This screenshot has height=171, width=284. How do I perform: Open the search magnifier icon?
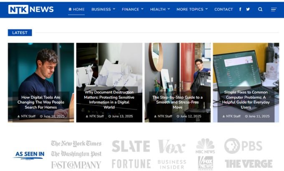(260, 9)
